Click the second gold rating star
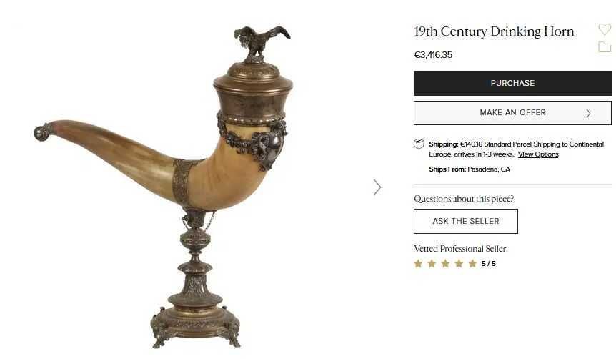616x359 pixels. [x=432, y=263]
